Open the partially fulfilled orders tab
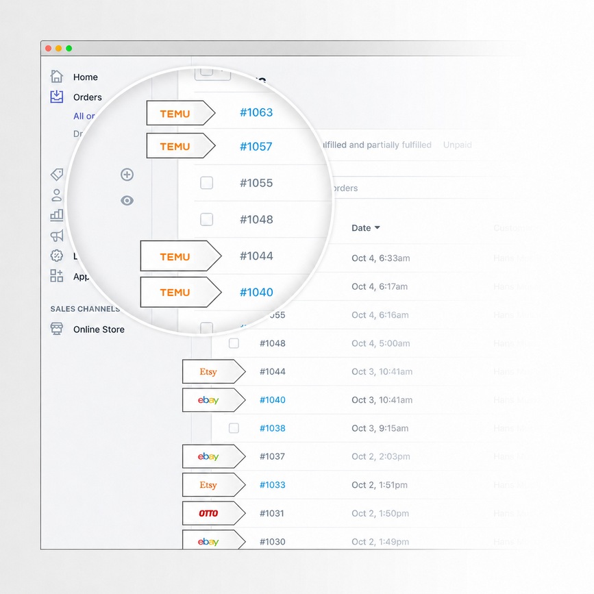The width and height of the screenshot is (594, 594). [377, 145]
